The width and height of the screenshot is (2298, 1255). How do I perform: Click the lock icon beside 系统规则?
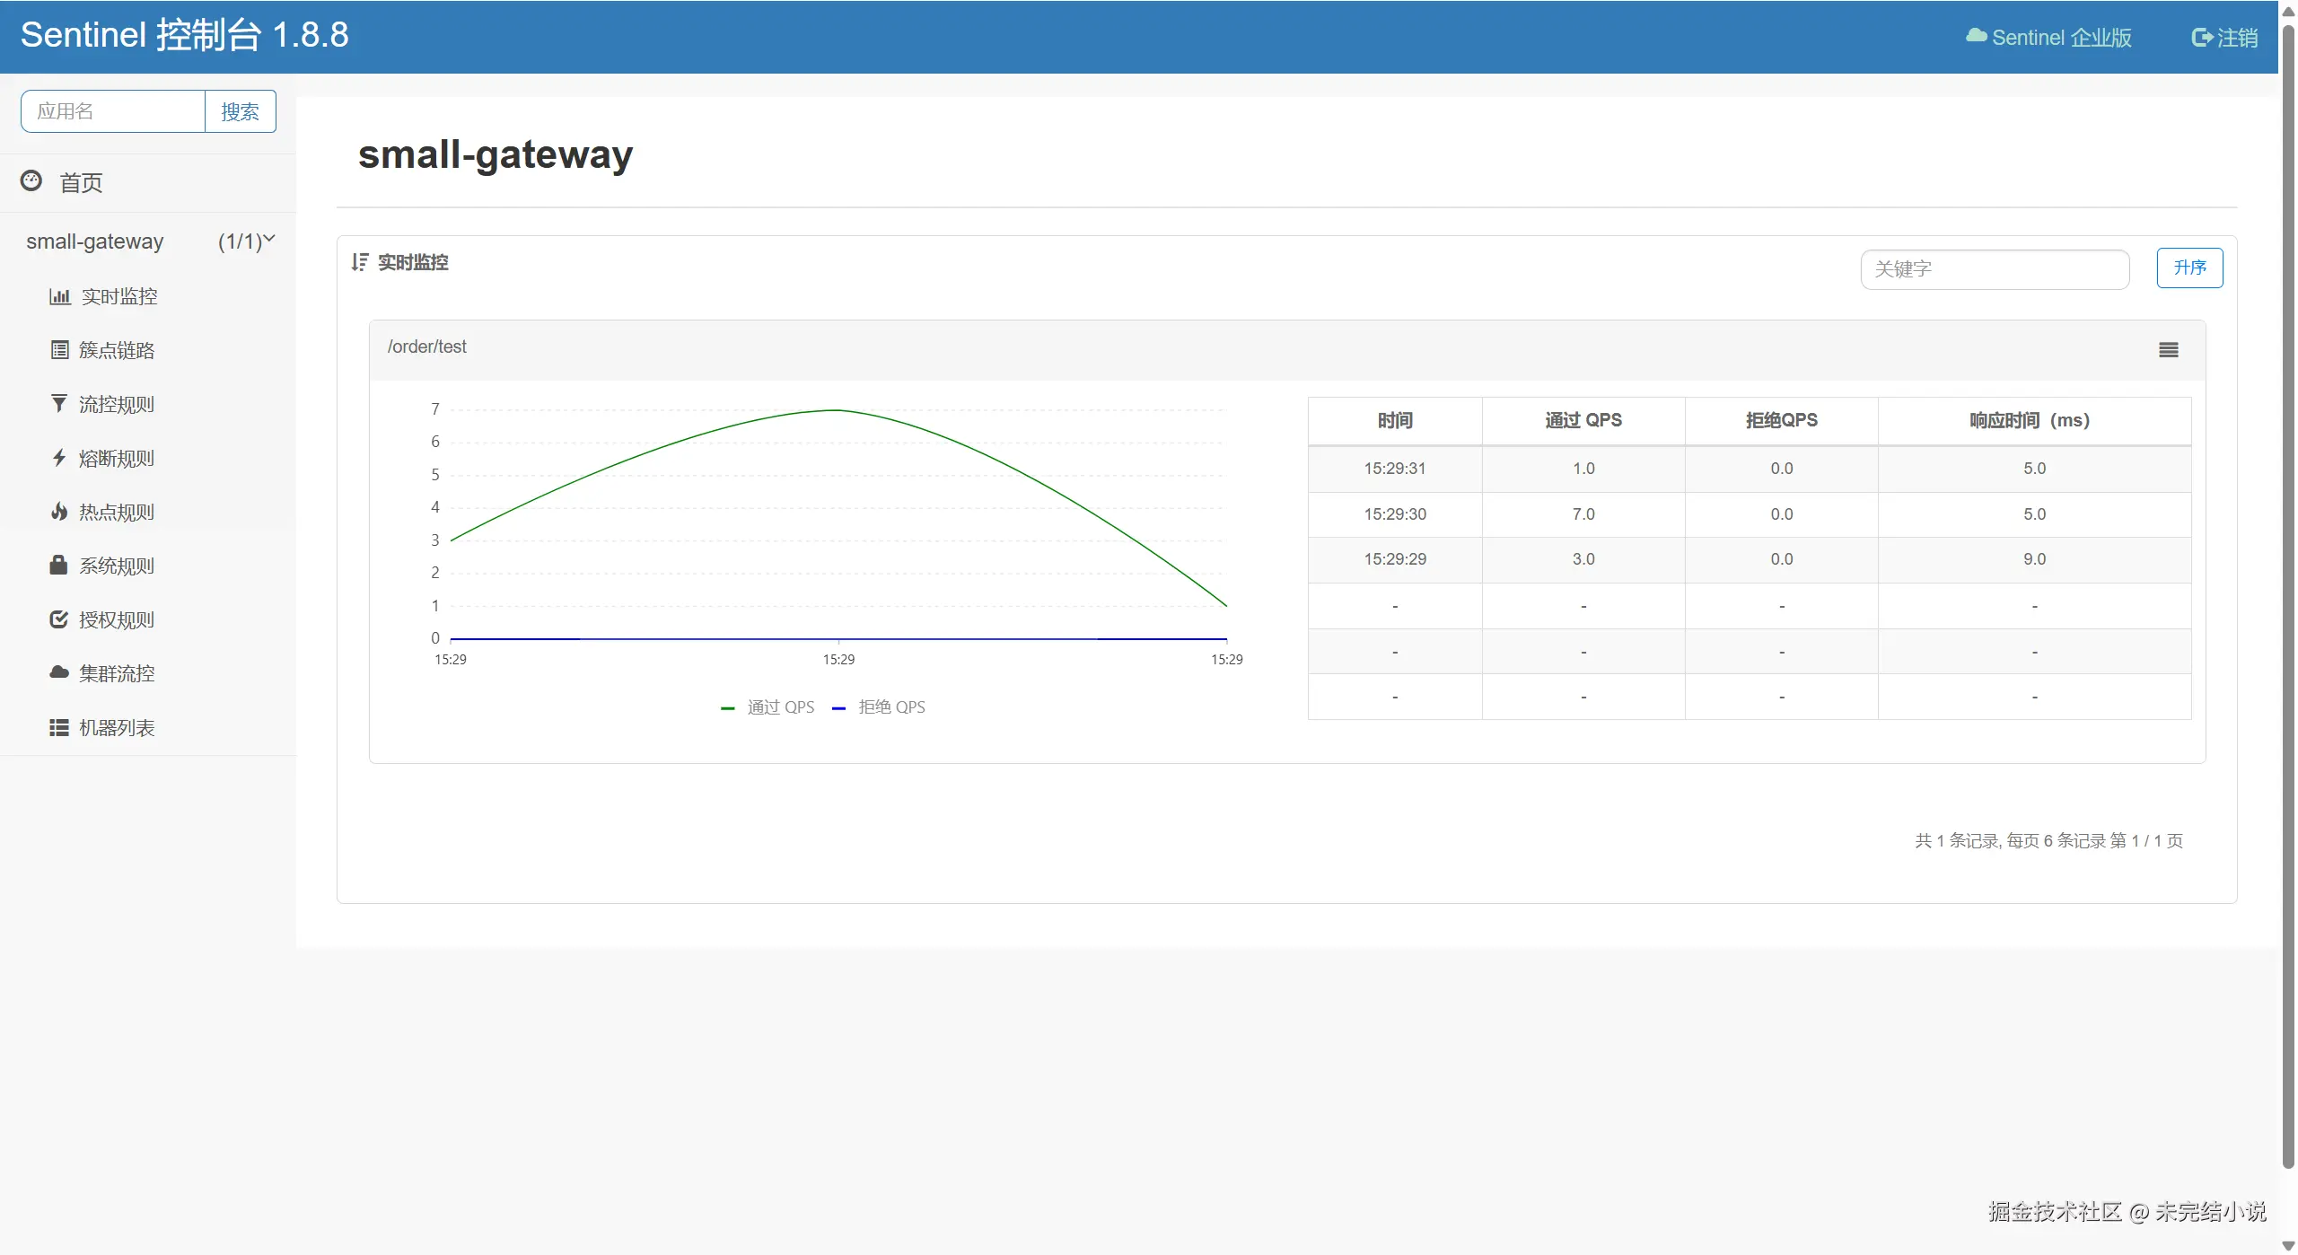(x=59, y=566)
